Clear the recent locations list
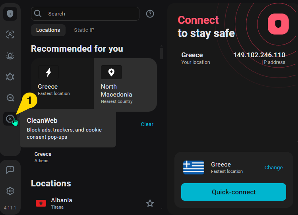The width and height of the screenshot is (298, 215). pyautogui.click(x=147, y=124)
